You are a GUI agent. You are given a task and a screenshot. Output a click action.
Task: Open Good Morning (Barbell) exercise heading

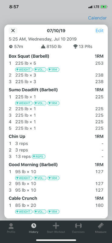tap(33, 165)
